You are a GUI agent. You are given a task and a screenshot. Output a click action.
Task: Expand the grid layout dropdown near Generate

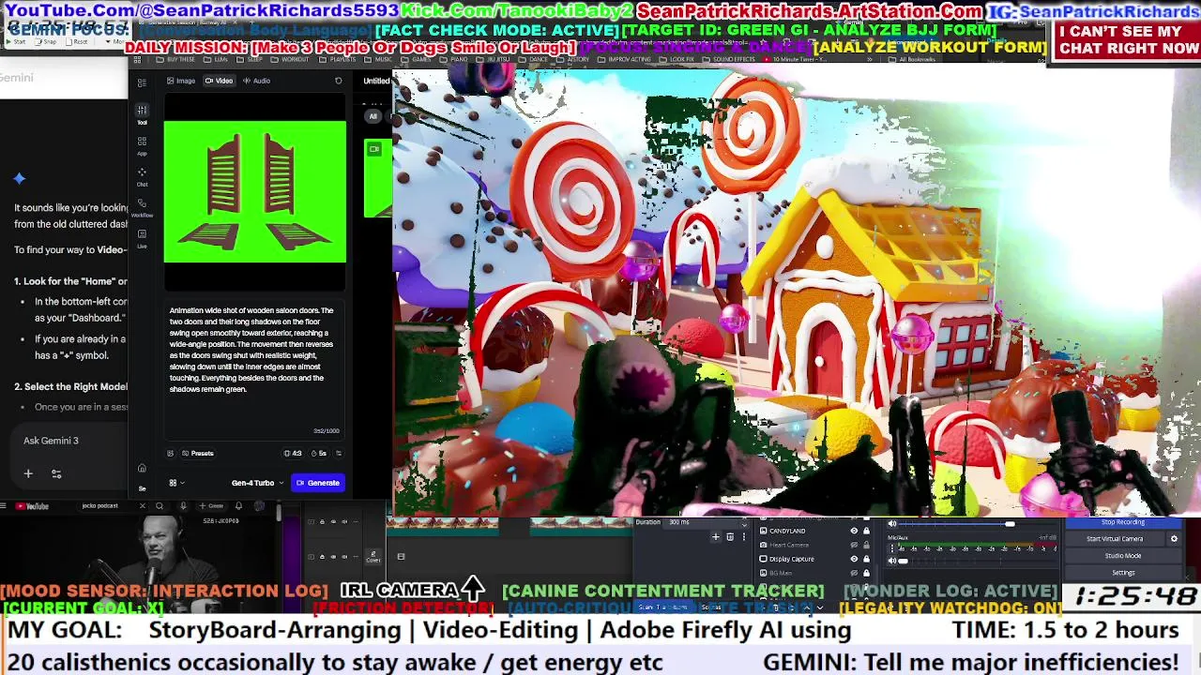(x=176, y=483)
